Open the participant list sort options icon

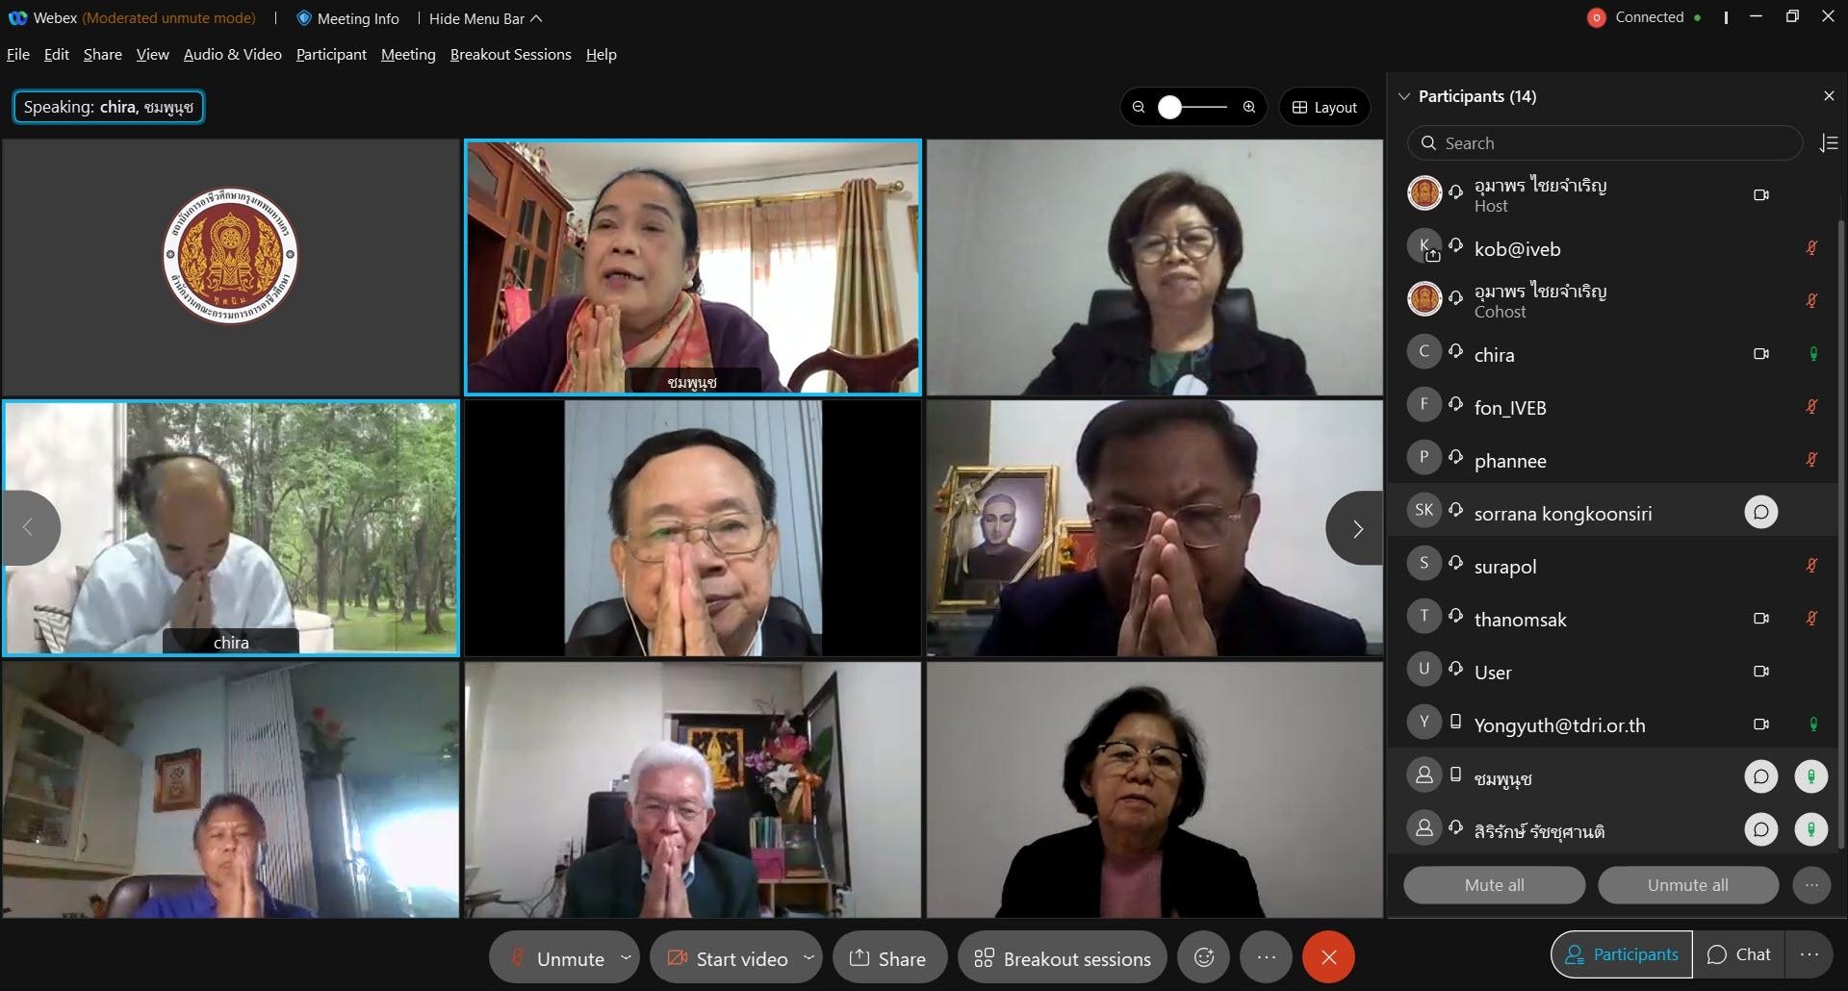[1829, 143]
